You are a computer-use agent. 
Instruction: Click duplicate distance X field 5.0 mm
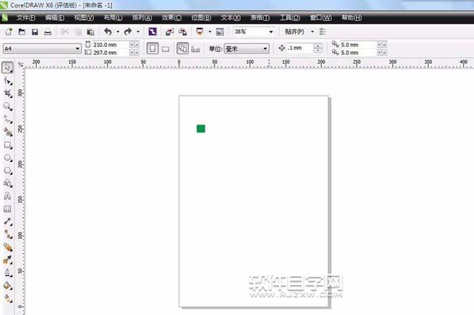[358, 45]
